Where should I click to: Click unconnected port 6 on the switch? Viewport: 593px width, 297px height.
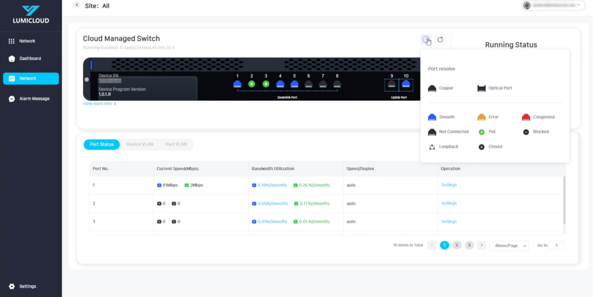click(x=308, y=84)
